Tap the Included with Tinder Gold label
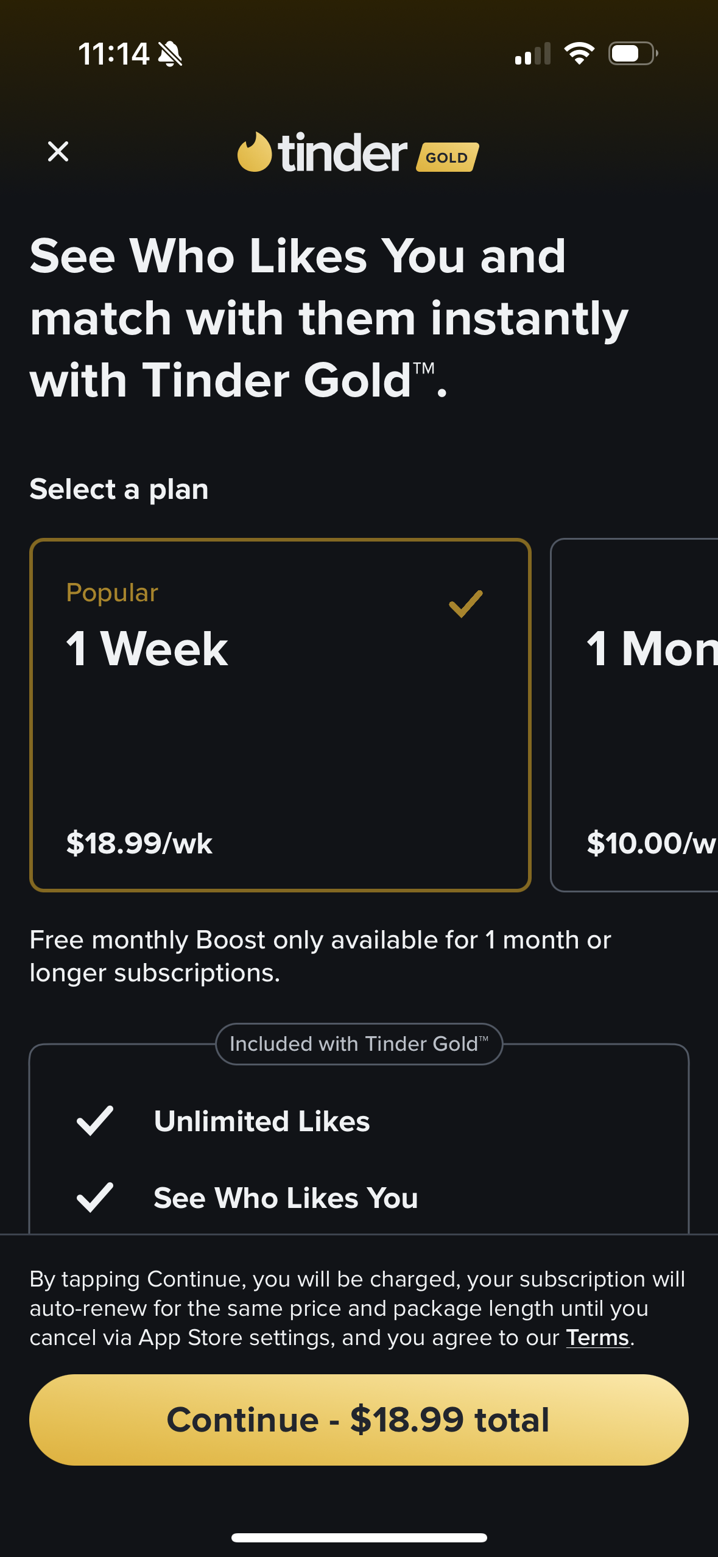Viewport: 718px width, 1557px height. [359, 1044]
